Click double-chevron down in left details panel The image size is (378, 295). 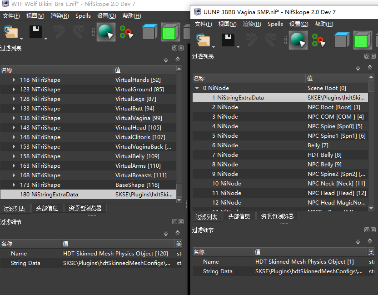(x=166, y=234)
